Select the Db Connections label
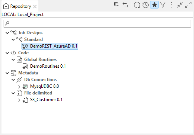The height and width of the screenshot is (135, 194). point(41,80)
